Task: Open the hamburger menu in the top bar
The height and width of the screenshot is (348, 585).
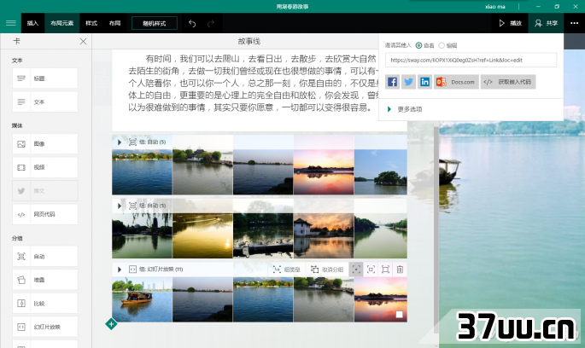Action: pos(11,23)
